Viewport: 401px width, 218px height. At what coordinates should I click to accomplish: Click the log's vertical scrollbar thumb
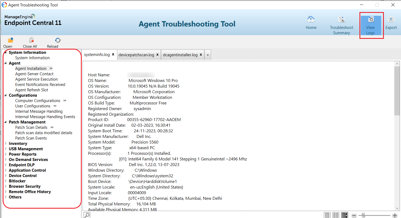(397, 91)
